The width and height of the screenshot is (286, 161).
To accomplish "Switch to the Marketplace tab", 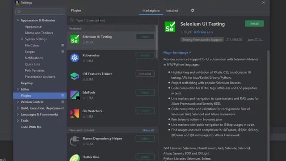I will [151, 11].
